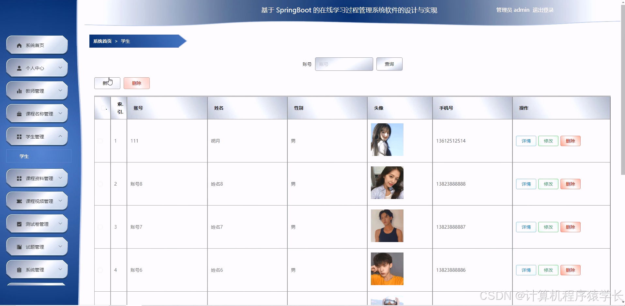This screenshot has width=625, height=306.
Task: Click 删除 for student 胡月
Action: [x=570, y=141]
